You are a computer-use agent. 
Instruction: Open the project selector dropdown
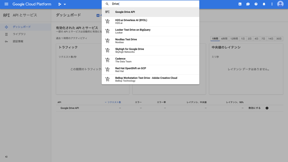[x=62, y=4]
